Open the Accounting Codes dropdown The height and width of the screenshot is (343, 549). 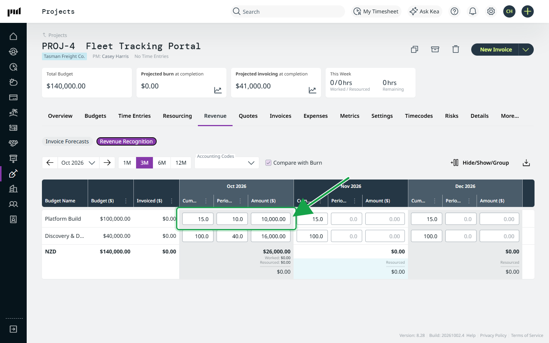click(227, 163)
